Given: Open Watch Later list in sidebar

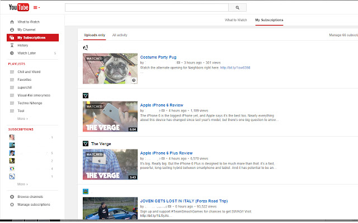Looking at the screenshot, I should pyautogui.click(x=26, y=53).
